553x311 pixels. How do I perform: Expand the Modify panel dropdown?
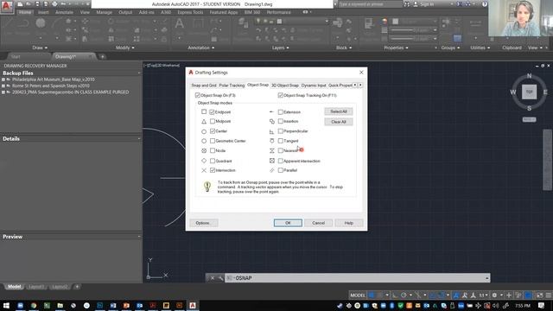[x=125, y=48]
